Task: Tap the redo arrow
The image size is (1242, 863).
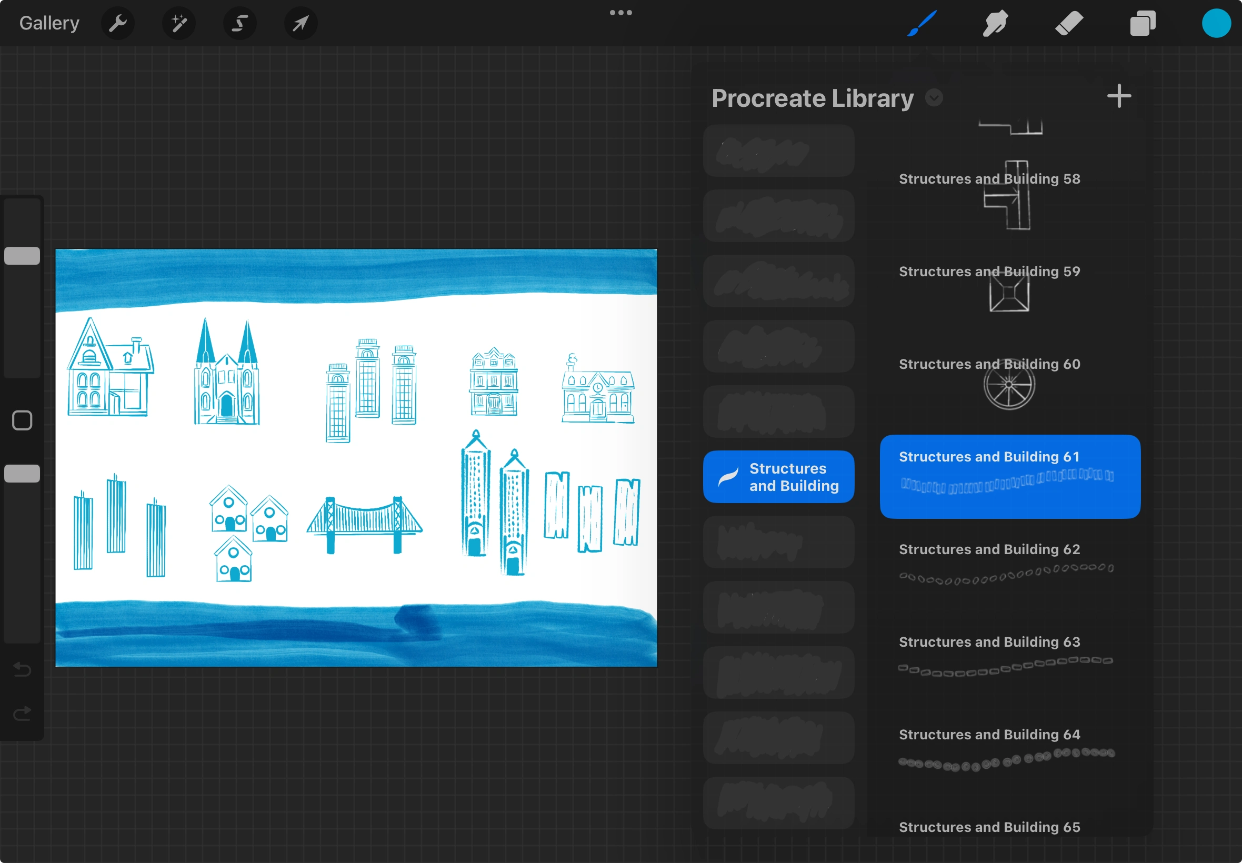Action: point(22,714)
